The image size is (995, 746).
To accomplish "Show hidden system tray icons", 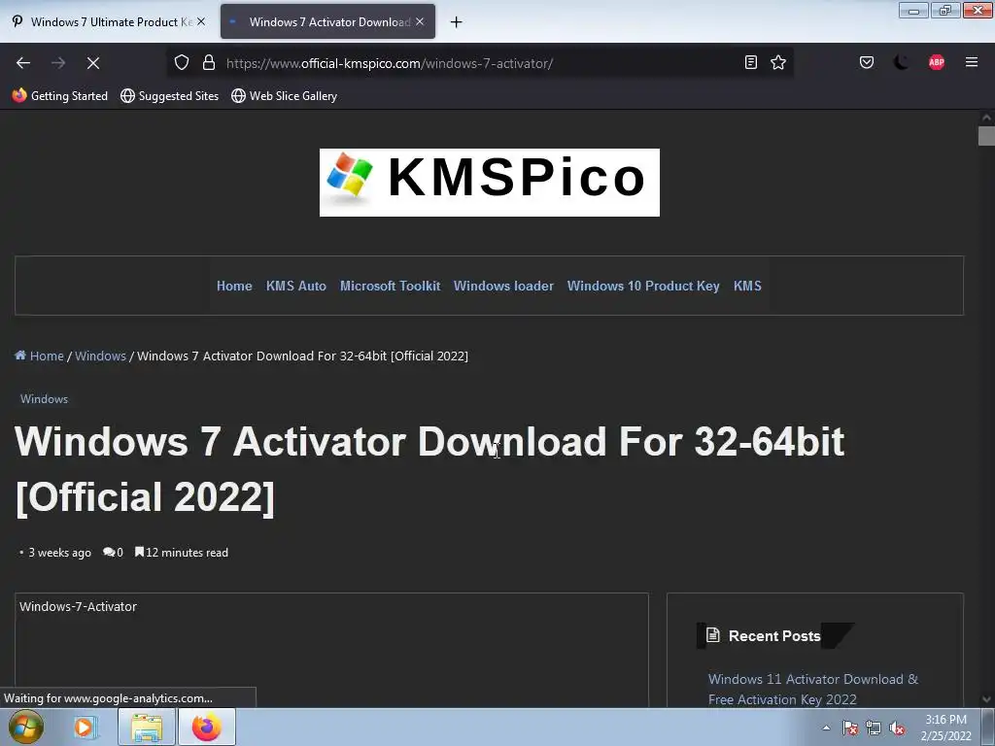I will [x=826, y=728].
